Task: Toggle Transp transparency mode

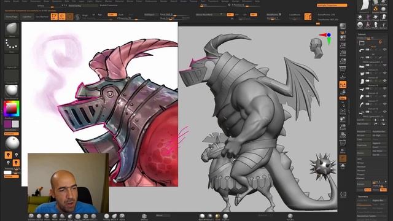Action: tap(343, 151)
